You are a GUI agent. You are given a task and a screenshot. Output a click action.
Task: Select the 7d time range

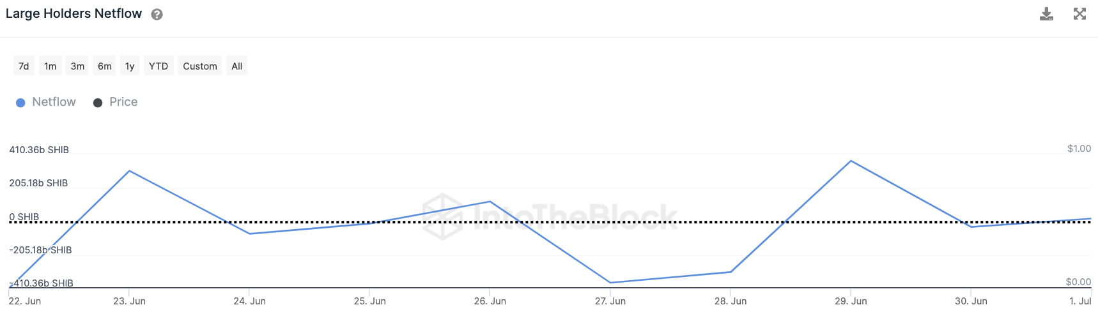[x=24, y=66]
